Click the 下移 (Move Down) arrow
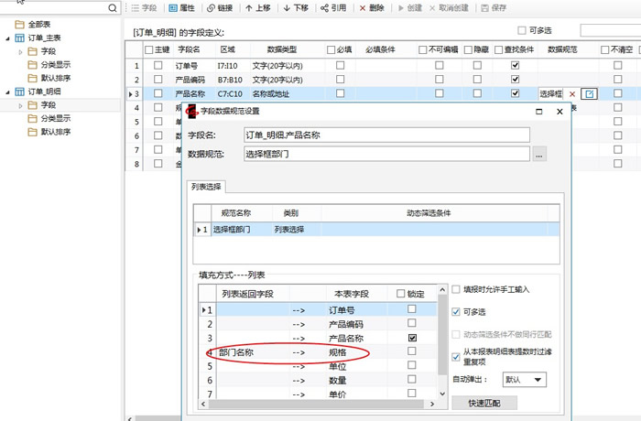The height and width of the screenshot is (421, 641). pyautogui.click(x=288, y=7)
